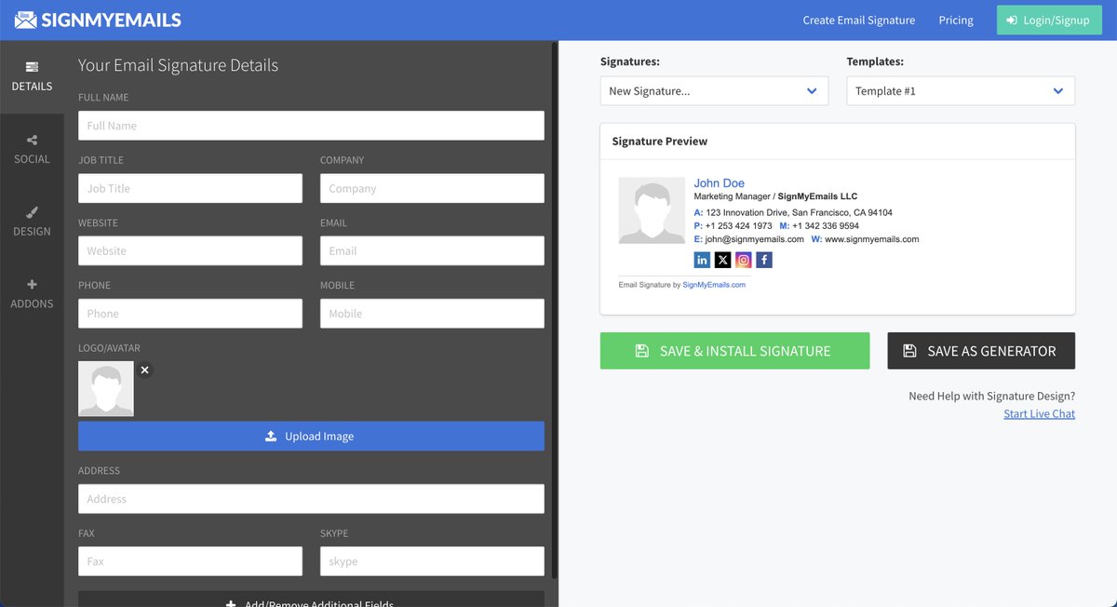
Task: Click the Job Title input field
Action: click(x=190, y=188)
